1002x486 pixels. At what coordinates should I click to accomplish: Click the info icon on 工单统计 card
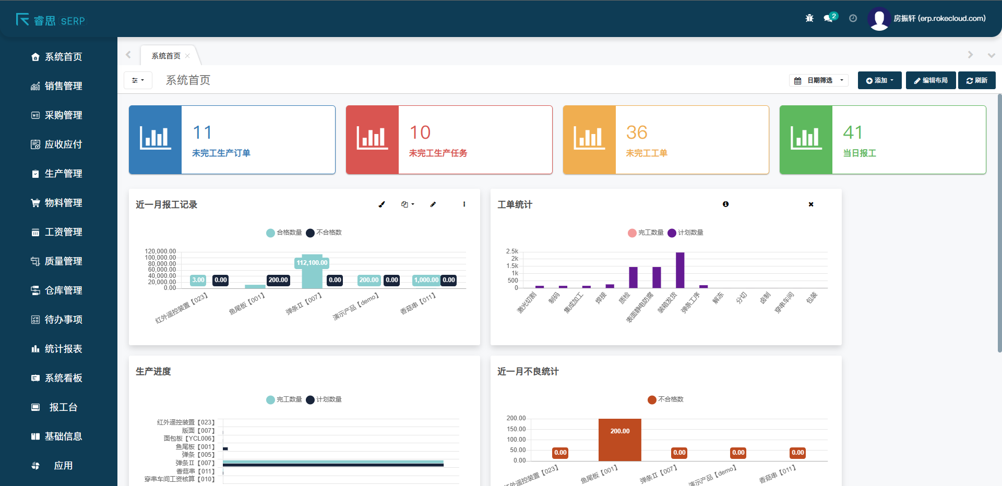pos(725,204)
